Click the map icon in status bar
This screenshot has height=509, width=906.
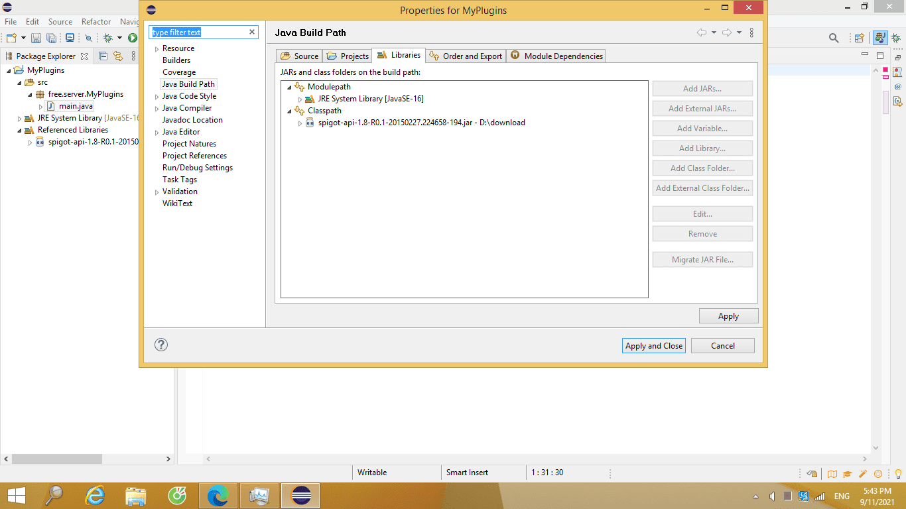pyautogui.click(x=832, y=474)
